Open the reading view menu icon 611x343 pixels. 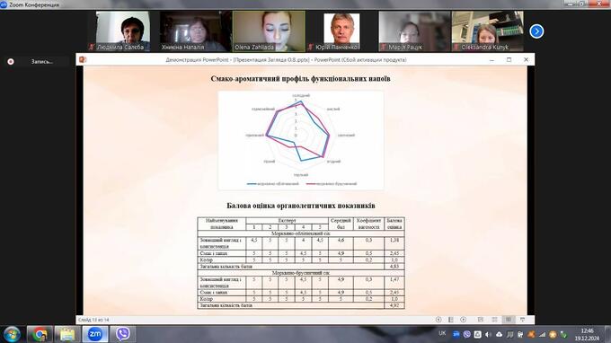(451, 320)
